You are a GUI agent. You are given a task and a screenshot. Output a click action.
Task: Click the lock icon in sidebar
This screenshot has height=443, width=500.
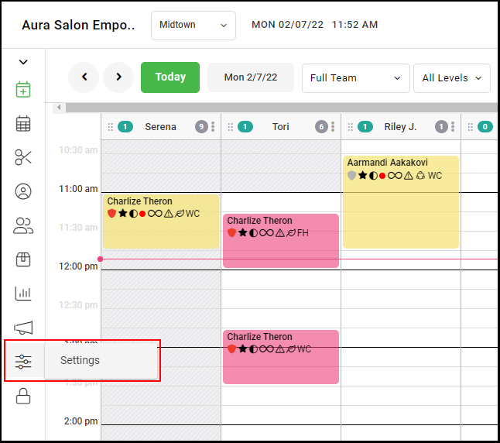[x=23, y=397]
